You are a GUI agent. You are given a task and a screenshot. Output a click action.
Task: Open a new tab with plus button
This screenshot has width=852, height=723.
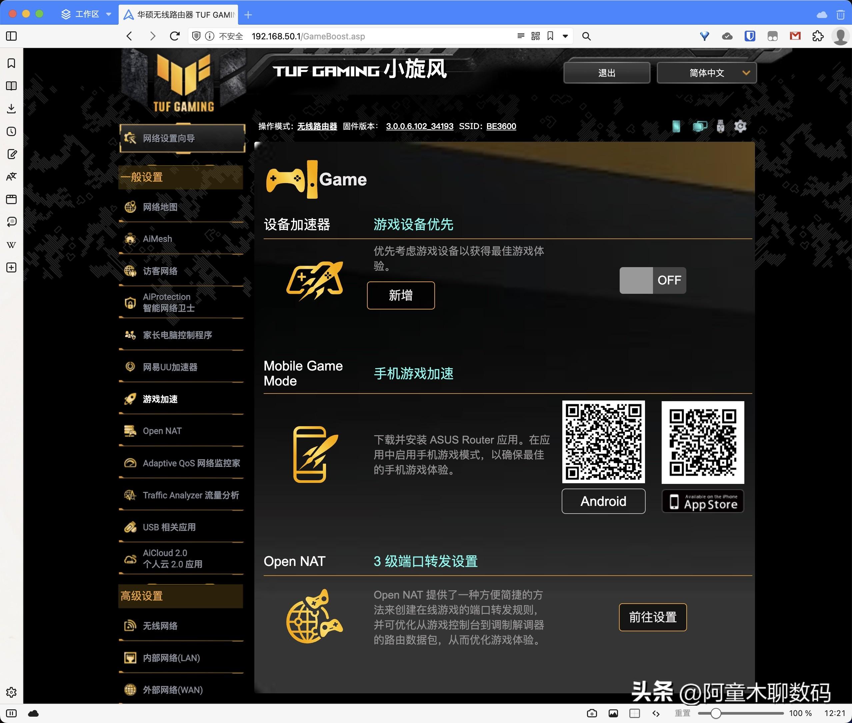pos(248,15)
